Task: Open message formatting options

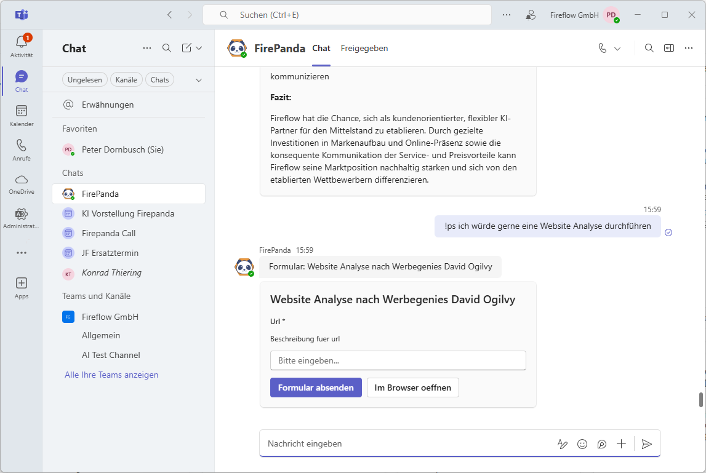Action: 562,443
